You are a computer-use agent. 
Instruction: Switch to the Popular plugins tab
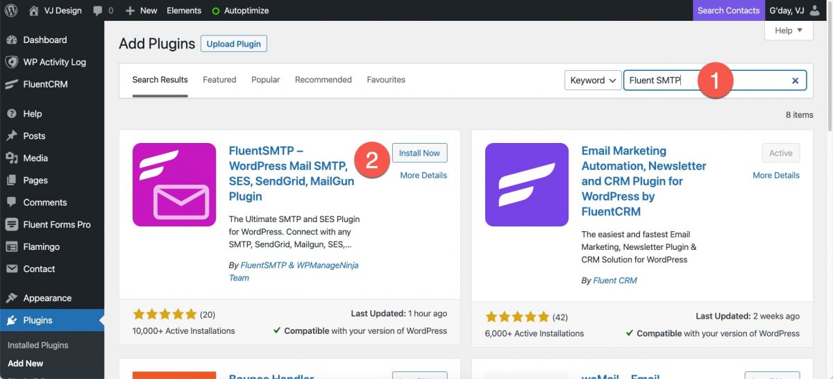click(x=265, y=80)
